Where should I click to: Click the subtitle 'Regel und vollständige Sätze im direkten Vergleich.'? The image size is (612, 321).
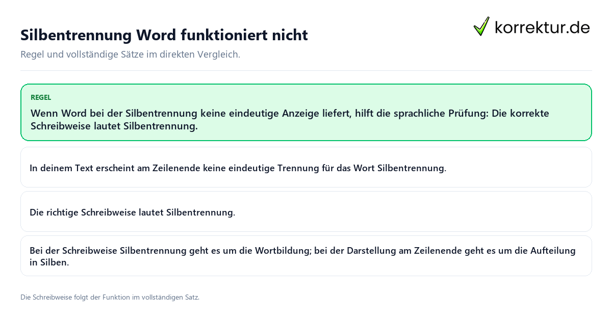tap(130, 54)
